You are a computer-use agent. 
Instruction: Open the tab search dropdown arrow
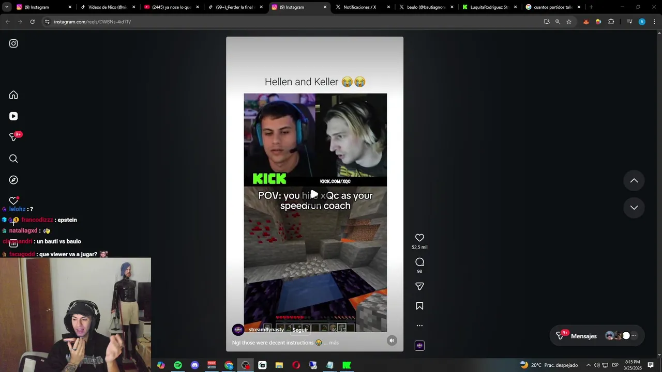click(x=6, y=7)
